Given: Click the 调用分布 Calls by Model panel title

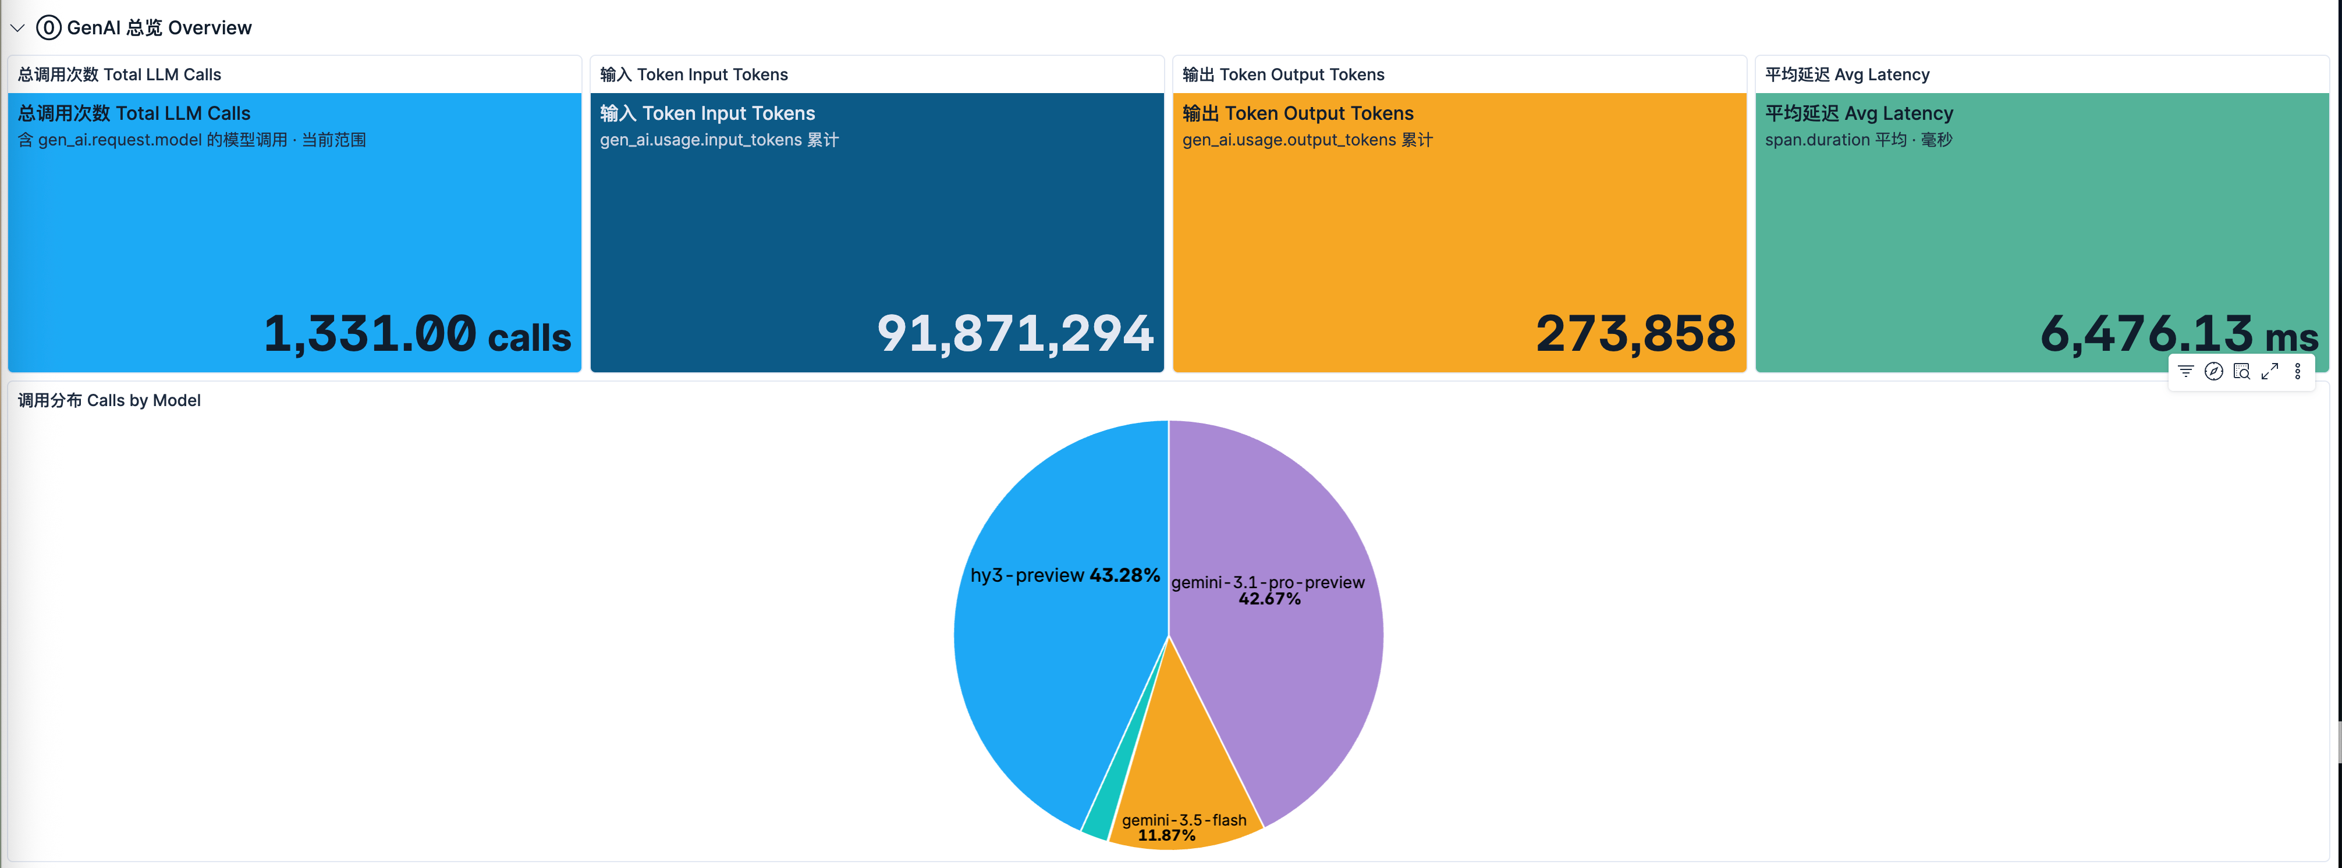Looking at the screenshot, I should pos(109,400).
